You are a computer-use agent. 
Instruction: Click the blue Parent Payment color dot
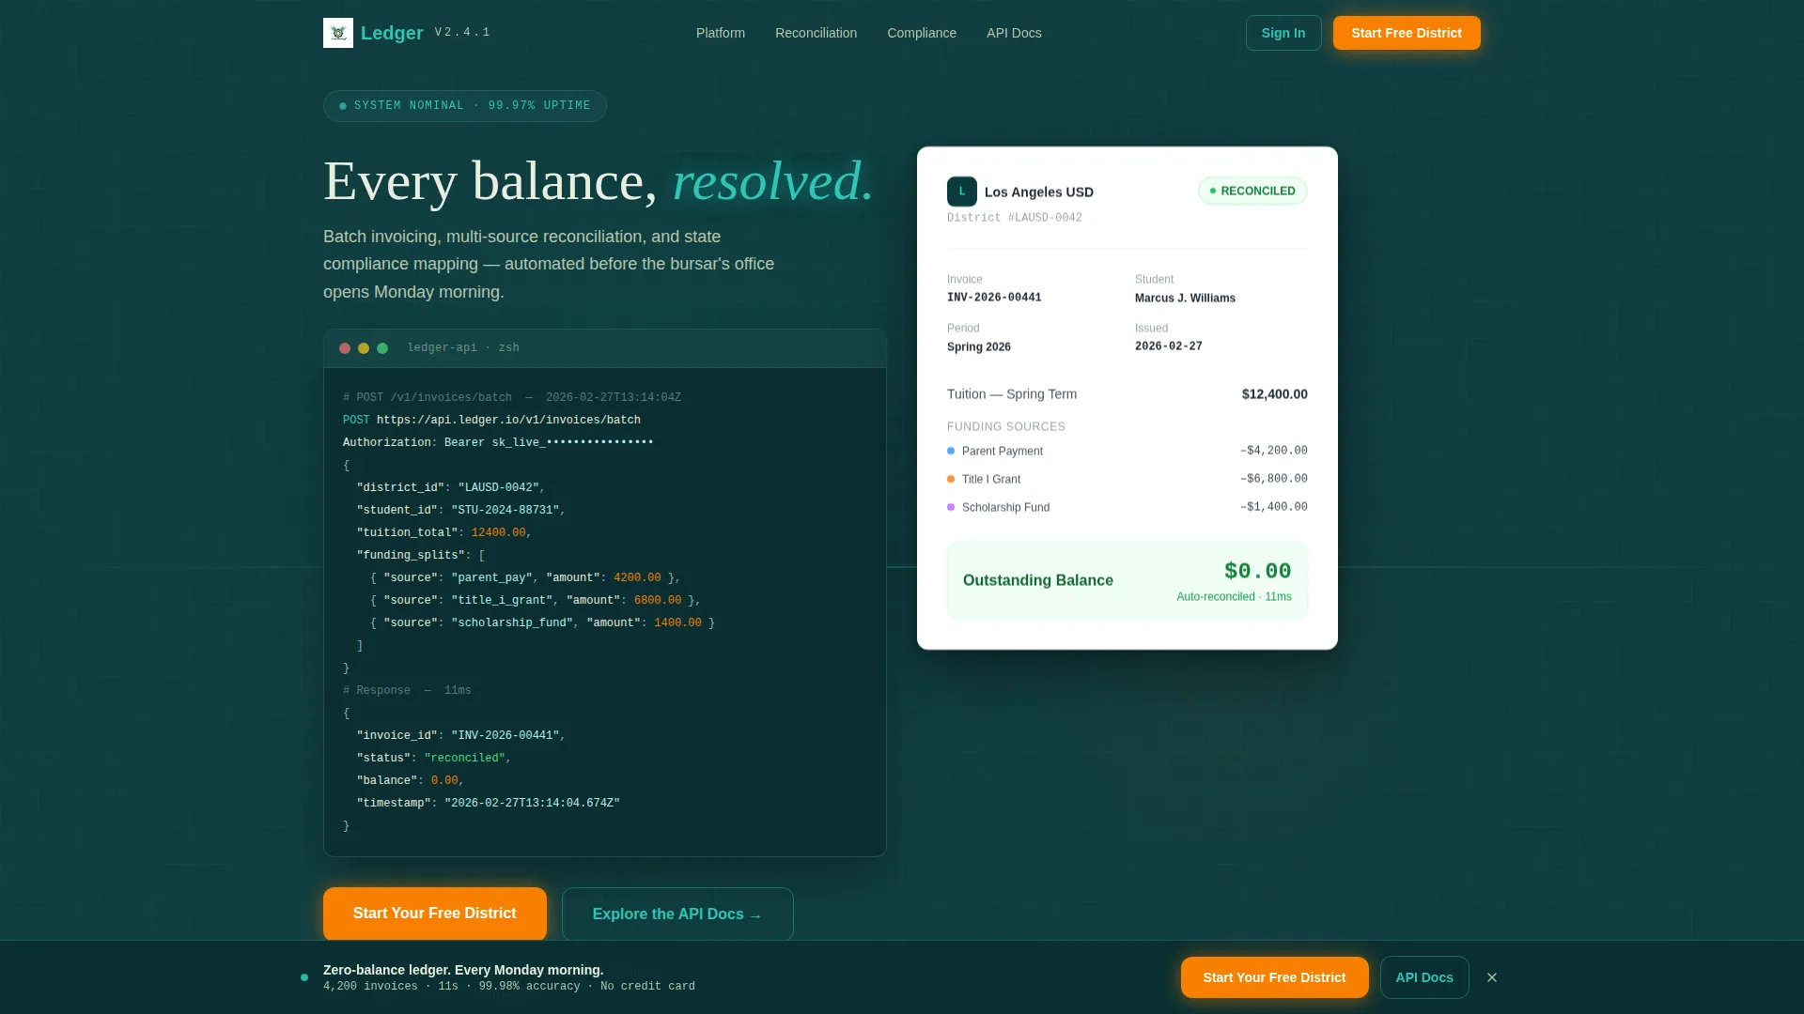951,452
